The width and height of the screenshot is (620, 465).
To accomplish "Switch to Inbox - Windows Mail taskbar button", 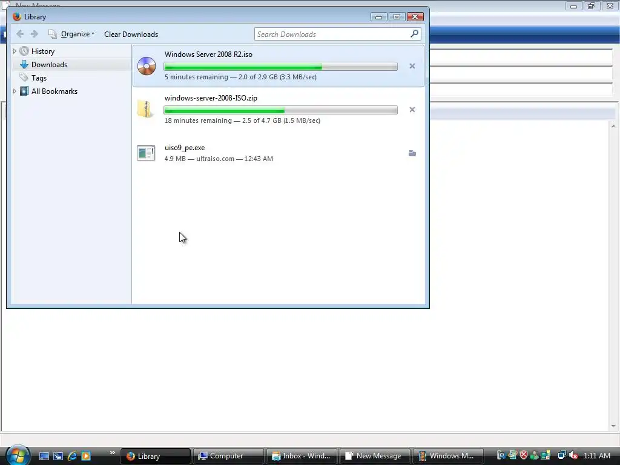I will (302, 456).
